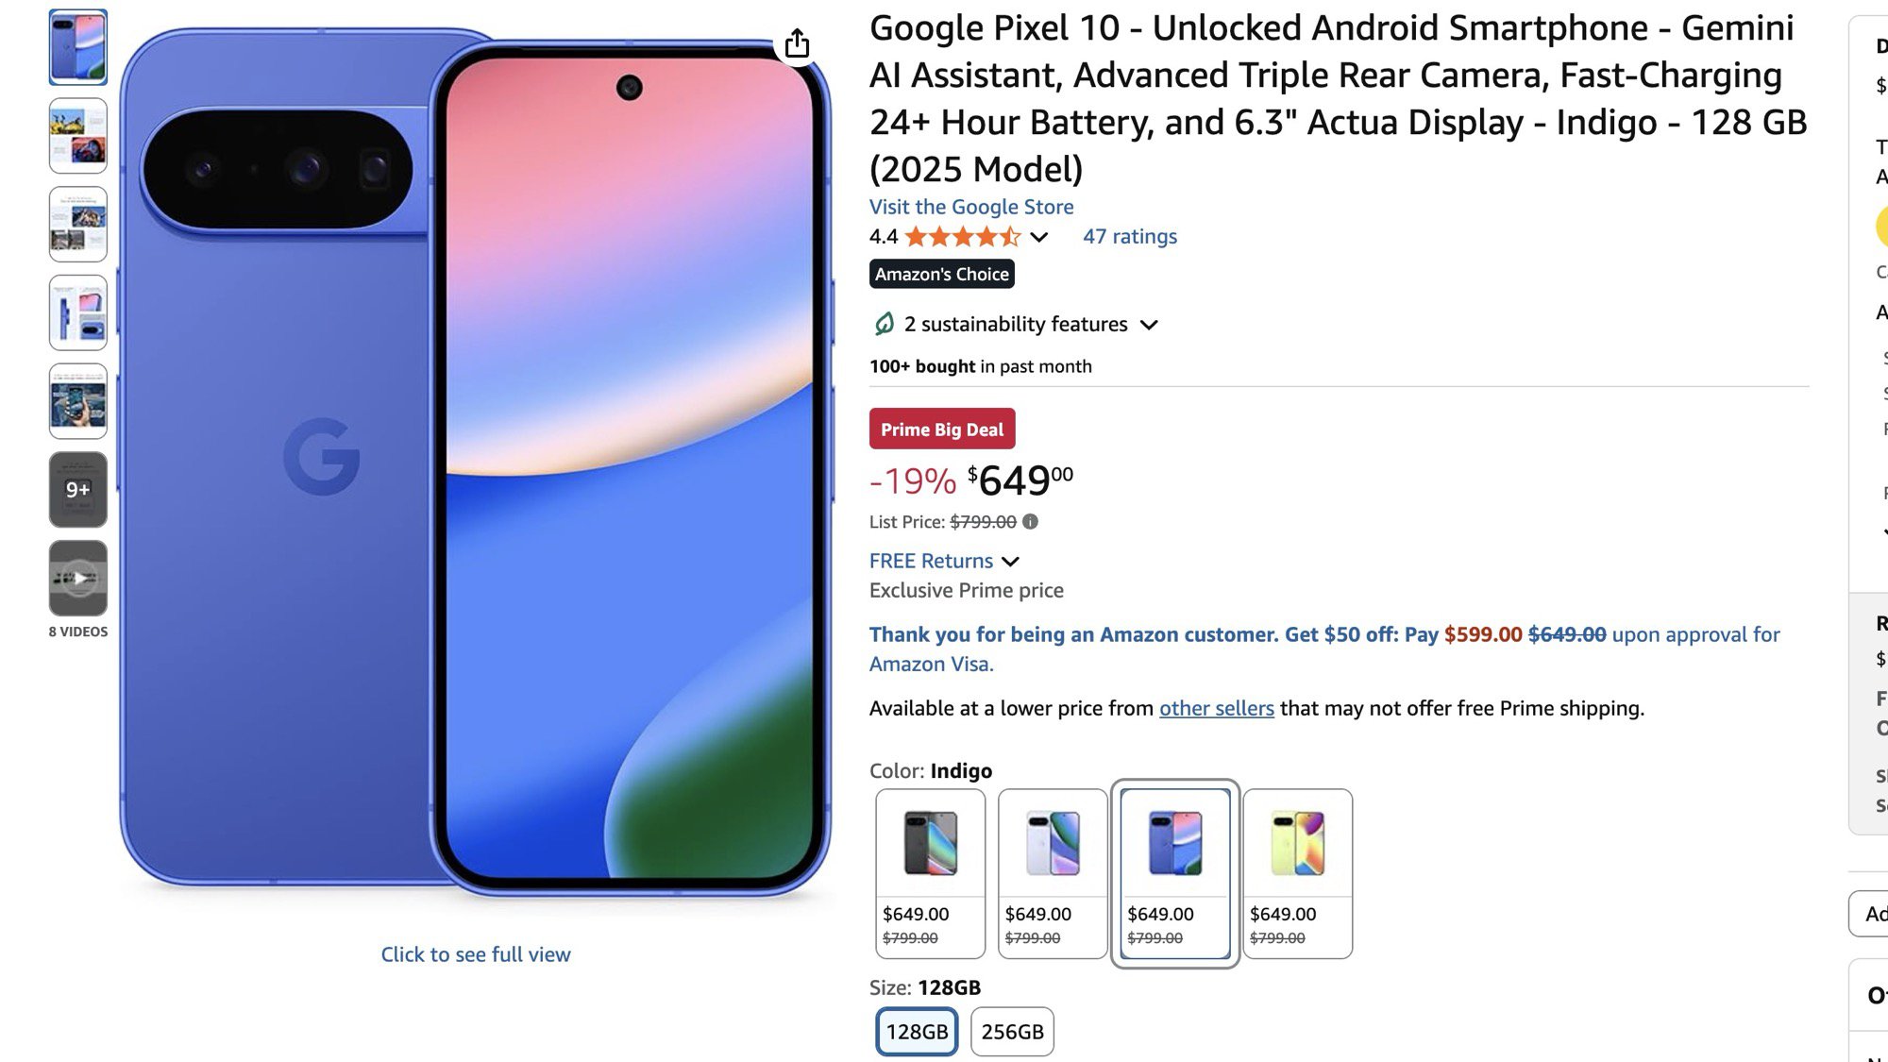
Task: Click the other sellers link
Action: click(x=1216, y=708)
